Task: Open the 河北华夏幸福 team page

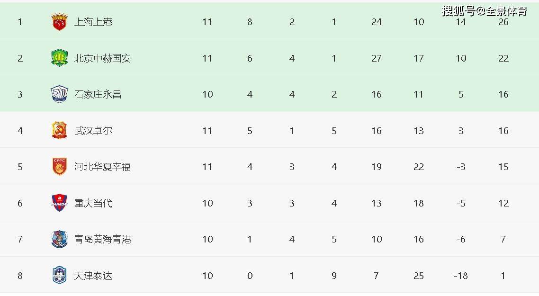Action: point(102,167)
